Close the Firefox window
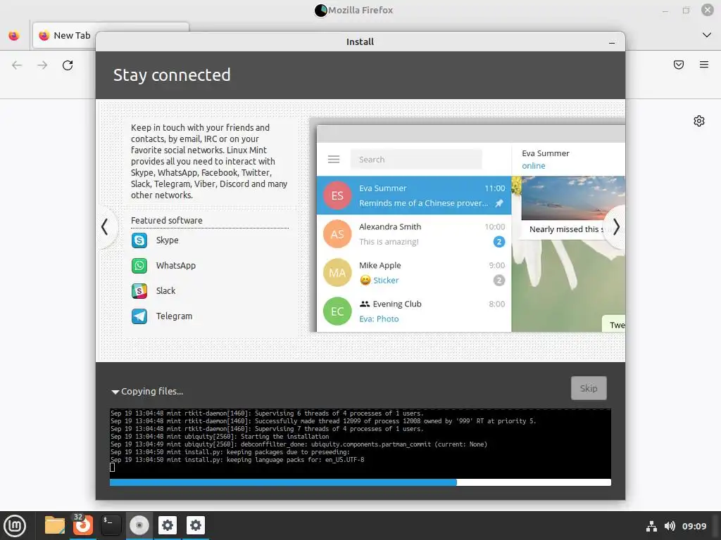This screenshot has width=721, height=540. (x=707, y=10)
